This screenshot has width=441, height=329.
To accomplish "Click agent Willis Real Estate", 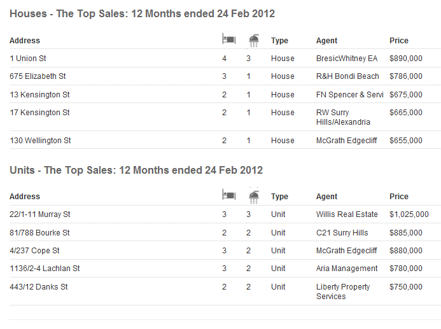I will point(347,214).
